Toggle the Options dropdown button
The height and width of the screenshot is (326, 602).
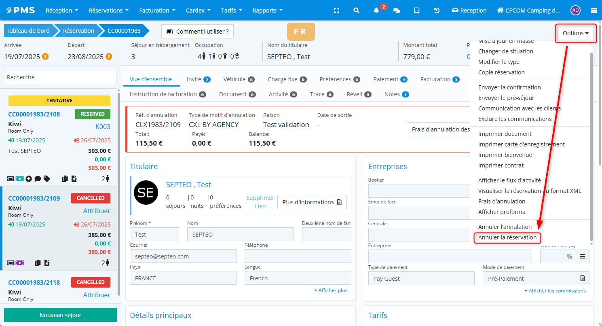point(576,33)
